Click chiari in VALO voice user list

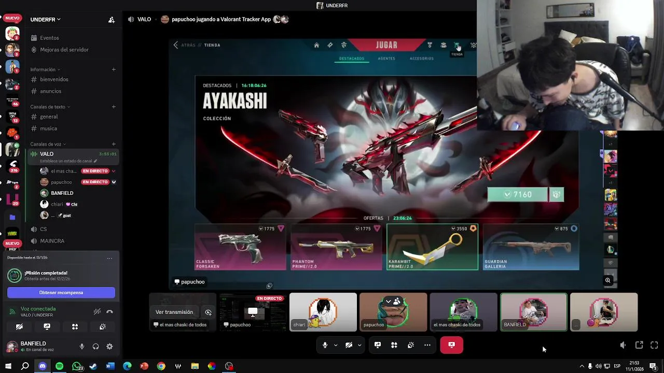[x=78, y=204]
